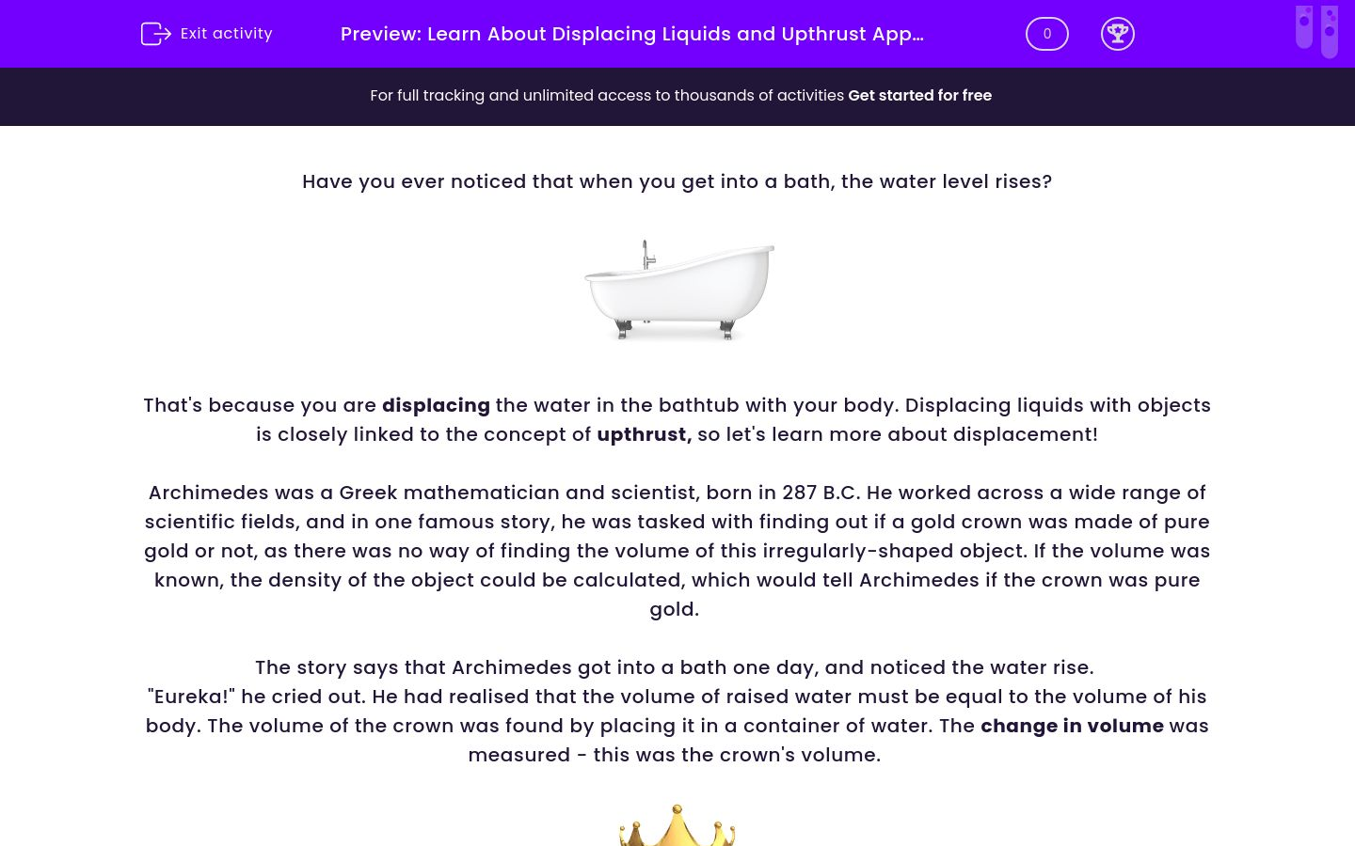Click the full tracking and unlimited access banner text

[607, 96]
